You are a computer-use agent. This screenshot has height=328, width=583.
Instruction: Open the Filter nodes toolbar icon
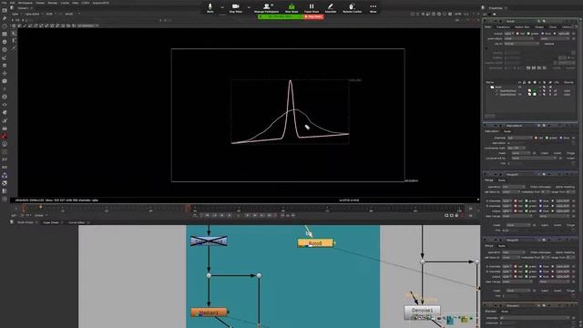tap(5, 49)
